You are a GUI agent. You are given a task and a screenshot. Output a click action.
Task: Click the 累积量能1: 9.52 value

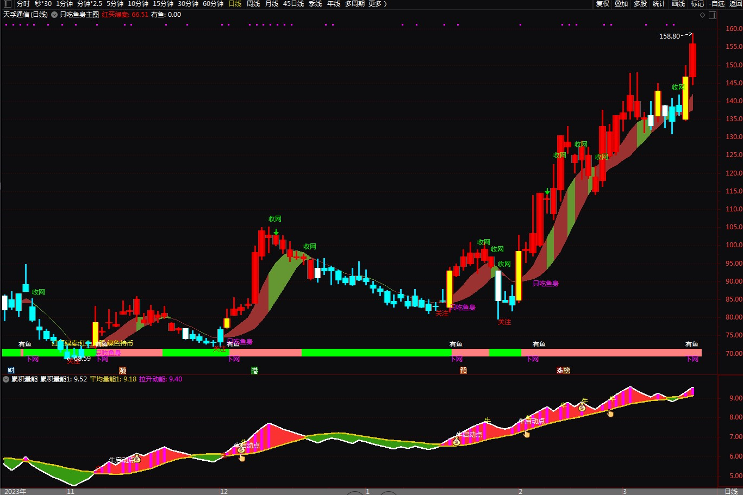64,379
